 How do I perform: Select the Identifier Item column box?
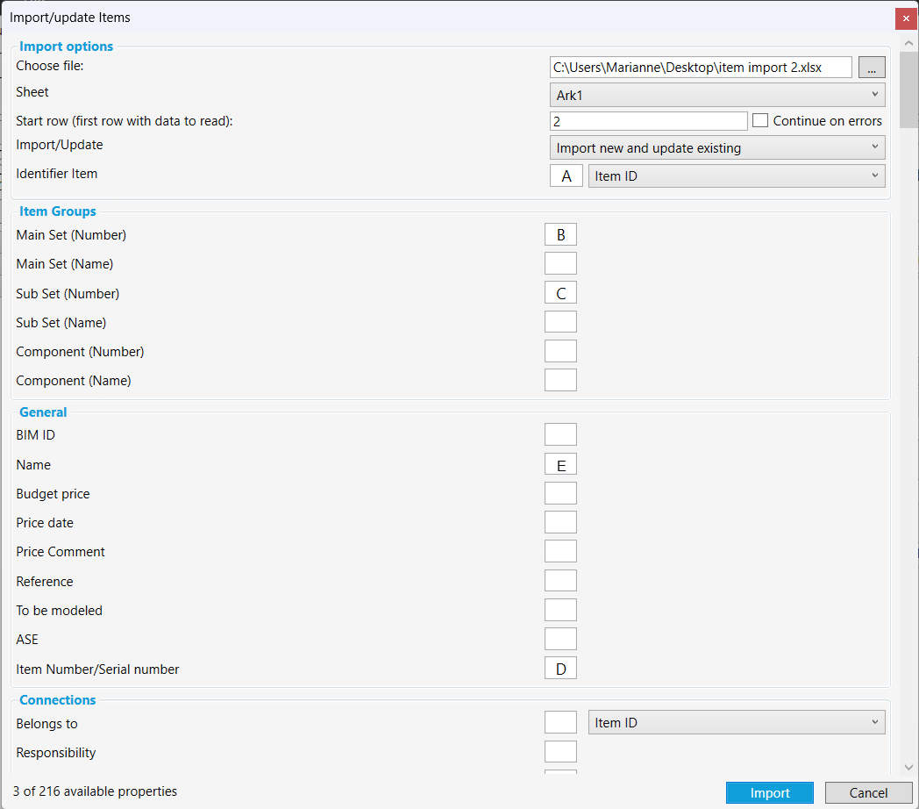coord(566,176)
